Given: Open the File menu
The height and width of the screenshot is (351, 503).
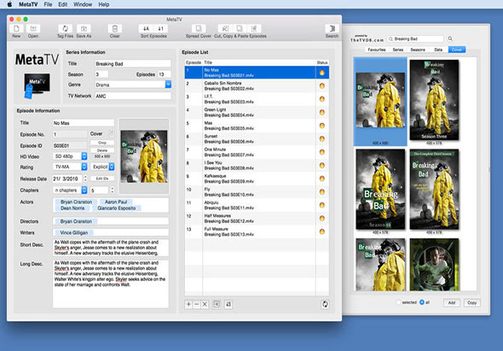Looking at the screenshot, I should [x=48, y=4].
